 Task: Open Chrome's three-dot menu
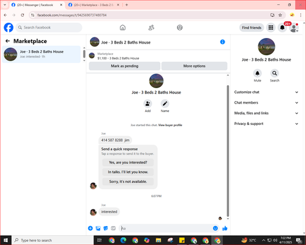point(300,15)
